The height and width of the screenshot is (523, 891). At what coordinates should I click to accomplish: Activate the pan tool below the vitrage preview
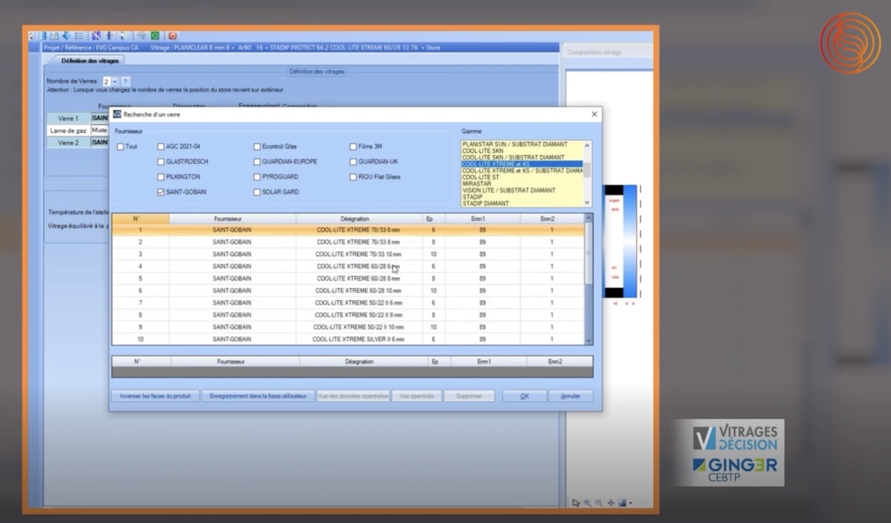[611, 503]
